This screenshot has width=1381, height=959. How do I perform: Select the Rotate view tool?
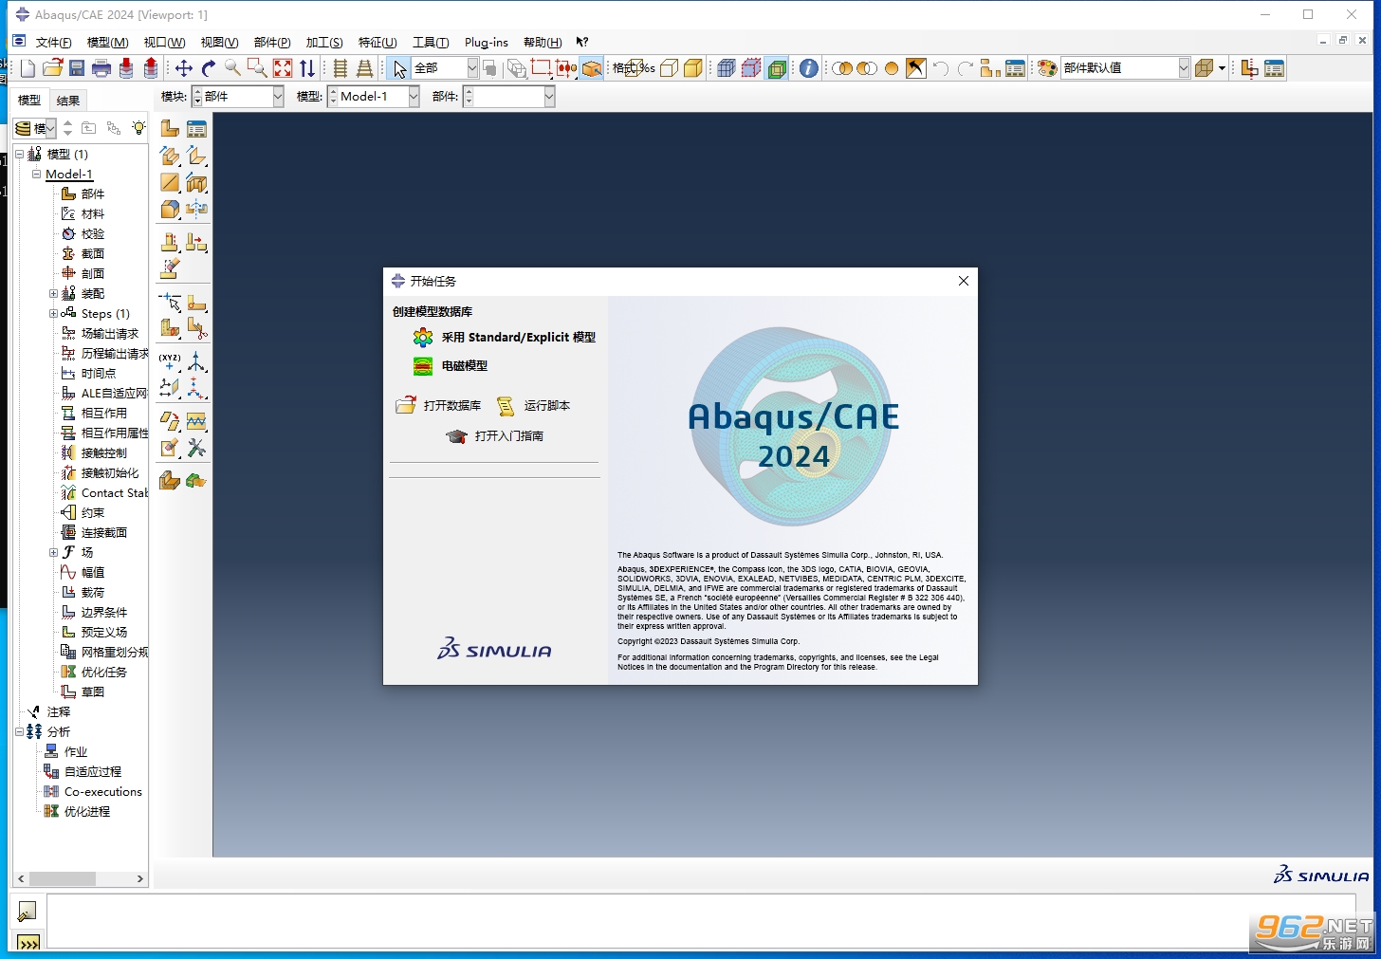[x=209, y=68]
